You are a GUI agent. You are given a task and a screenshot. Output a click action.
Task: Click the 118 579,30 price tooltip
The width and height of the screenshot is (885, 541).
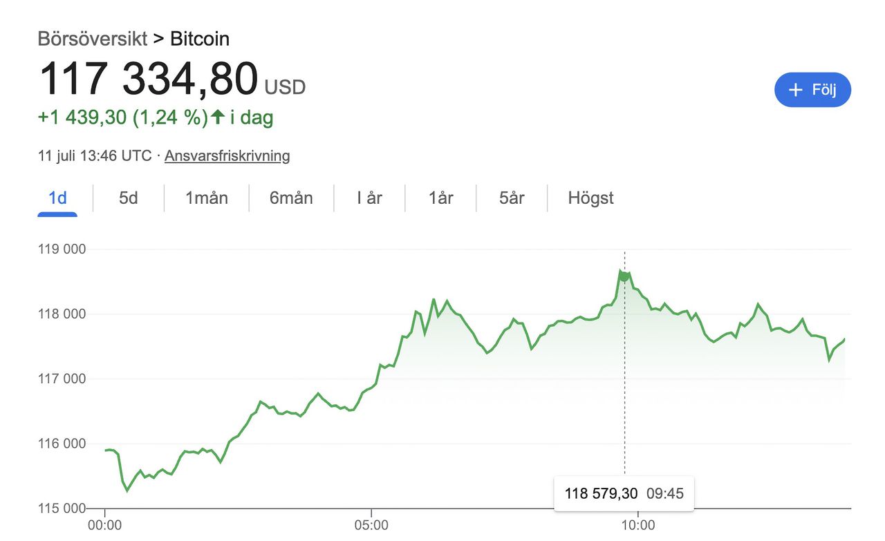tap(599, 493)
